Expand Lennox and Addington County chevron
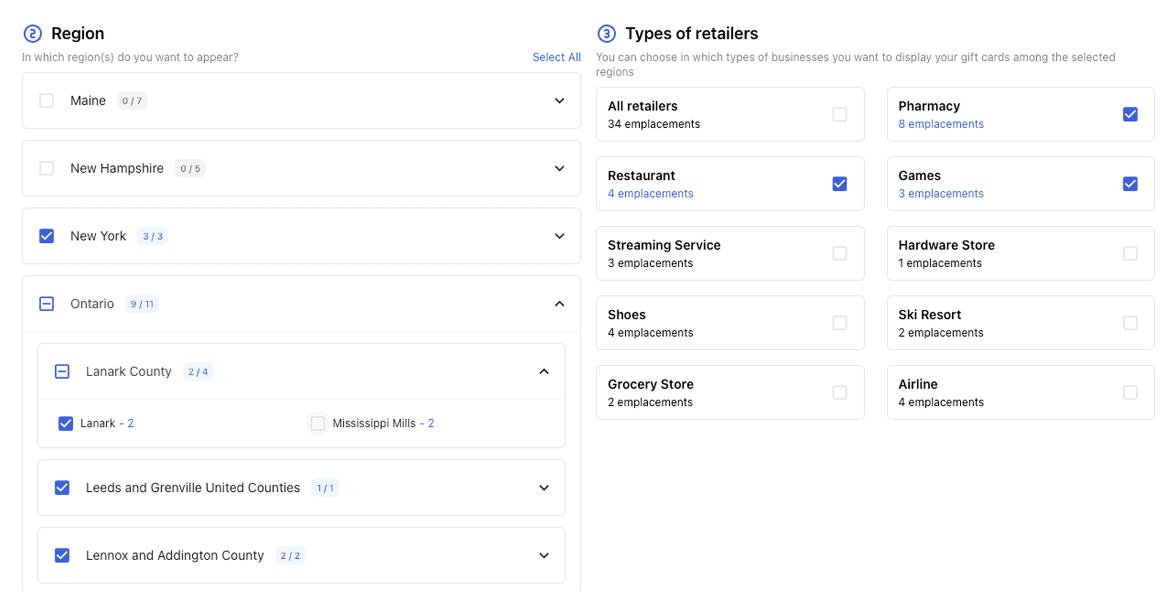This screenshot has height=599, width=1176. click(544, 555)
